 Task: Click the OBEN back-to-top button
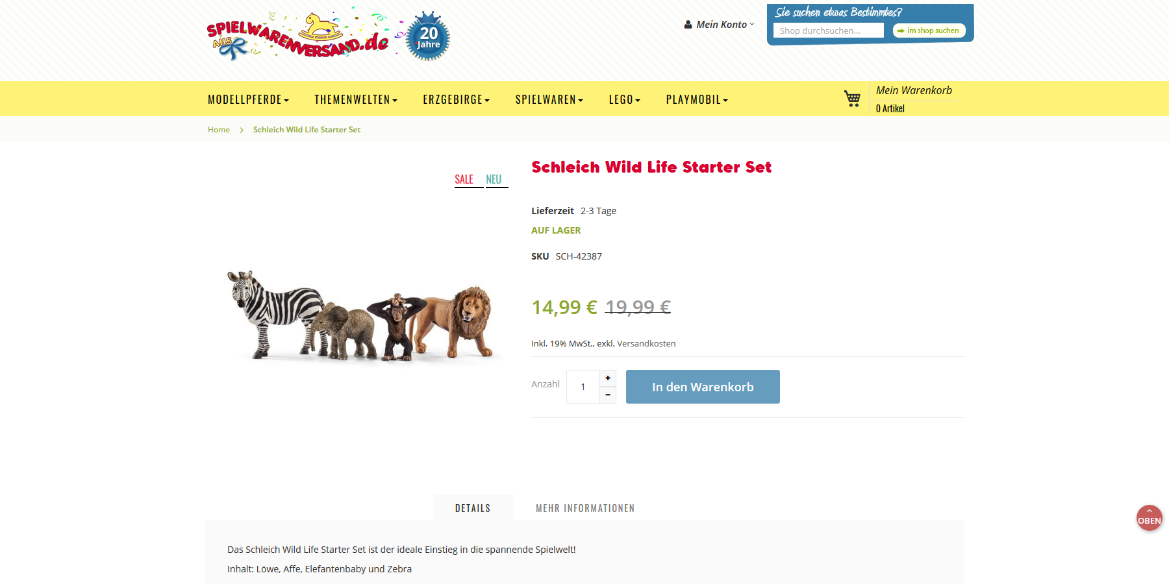1149,518
